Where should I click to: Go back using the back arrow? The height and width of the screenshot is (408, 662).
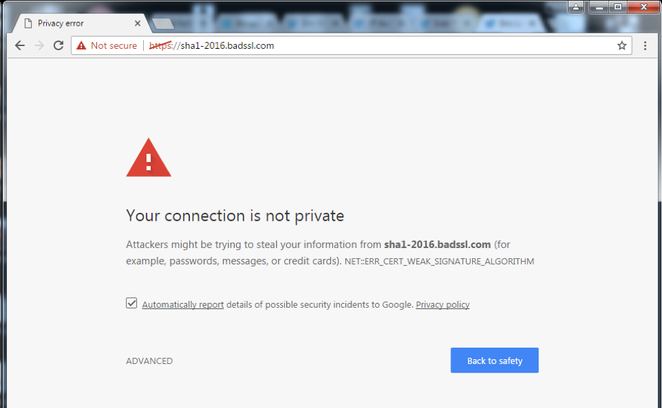click(20, 45)
